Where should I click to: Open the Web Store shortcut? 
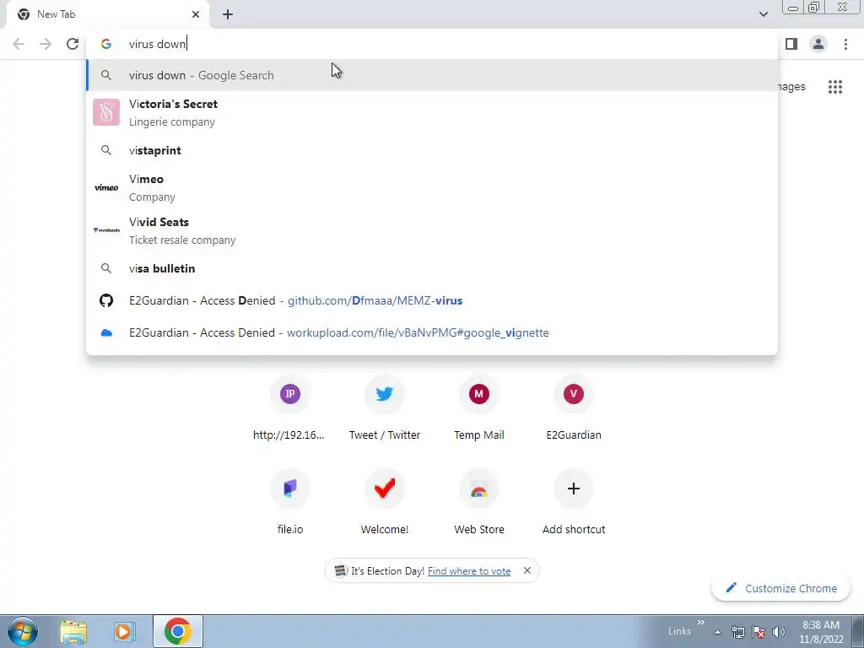click(x=479, y=503)
